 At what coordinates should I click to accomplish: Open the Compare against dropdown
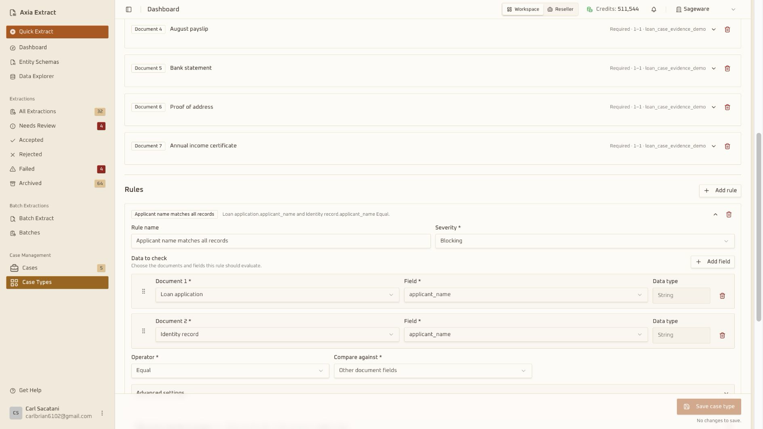432,371
